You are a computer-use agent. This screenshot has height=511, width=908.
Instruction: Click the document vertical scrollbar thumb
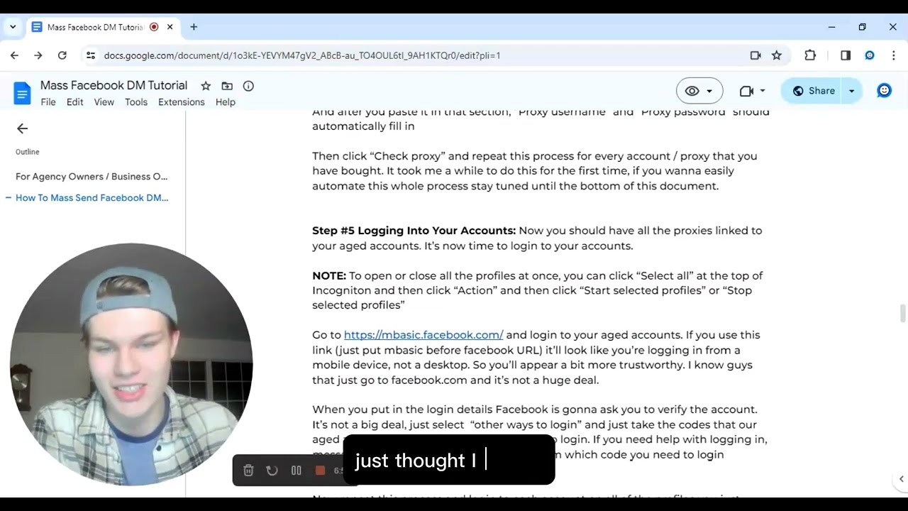pos(902,313)
